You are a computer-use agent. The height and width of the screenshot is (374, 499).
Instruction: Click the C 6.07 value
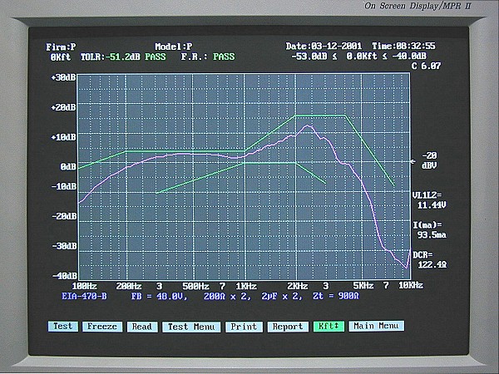[426, 66]
